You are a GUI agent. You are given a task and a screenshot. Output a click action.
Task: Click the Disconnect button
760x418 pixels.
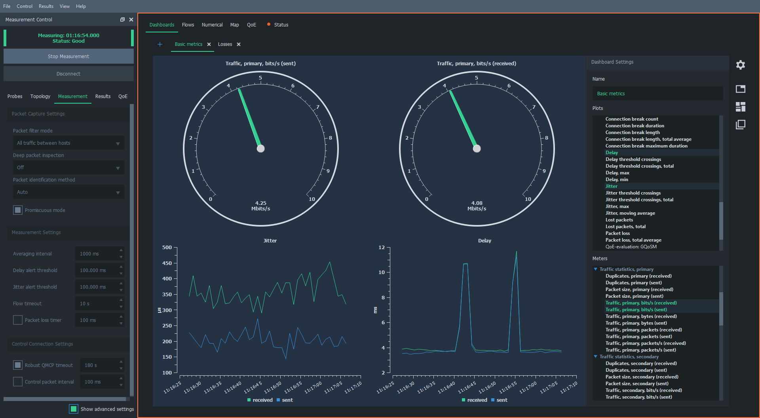(x=68, y=74)
